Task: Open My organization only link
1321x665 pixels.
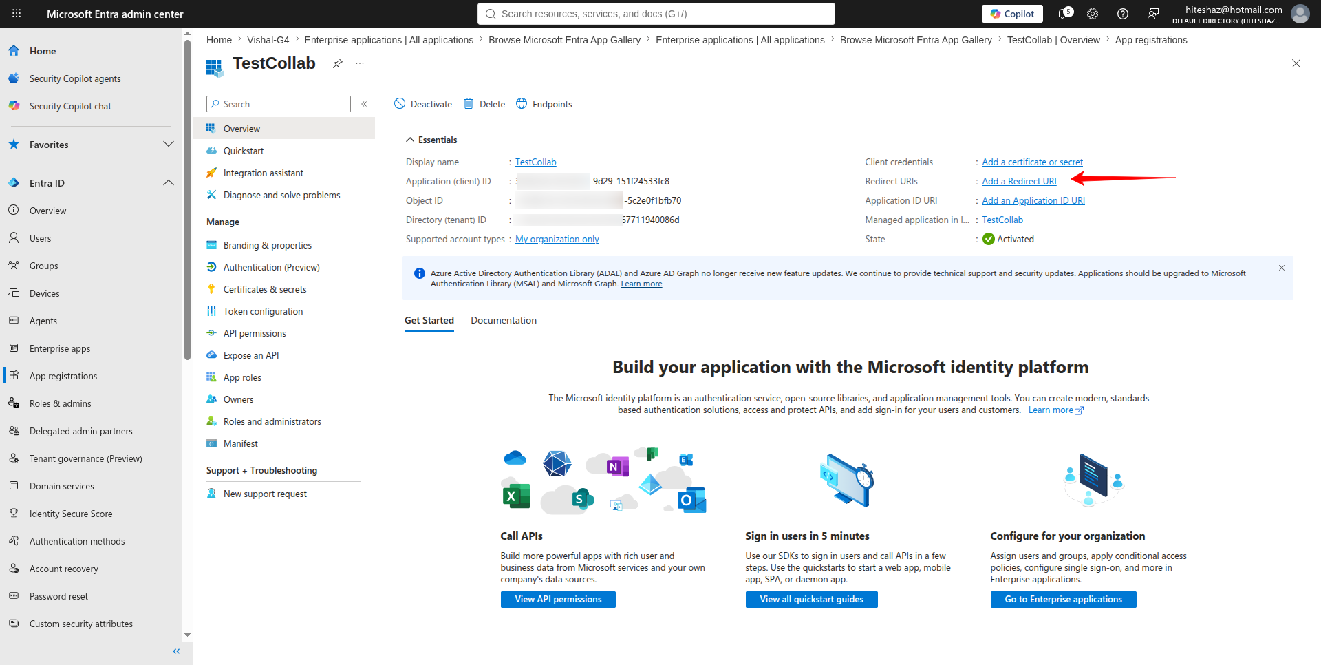Action: pyautogui.click(x=557, y=239)
